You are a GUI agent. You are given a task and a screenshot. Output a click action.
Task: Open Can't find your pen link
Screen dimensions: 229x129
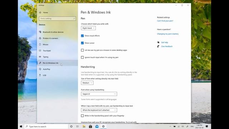pos(165,21)
